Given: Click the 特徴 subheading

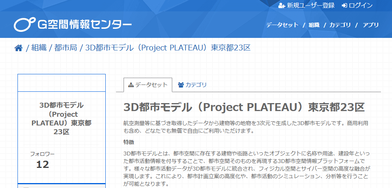Looking at the screenshot, I should tap(129, 143).
